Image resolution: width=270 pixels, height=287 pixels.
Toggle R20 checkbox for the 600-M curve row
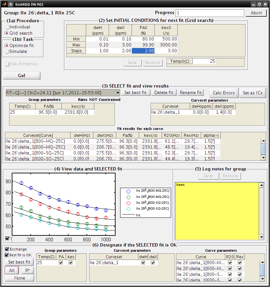230,268
